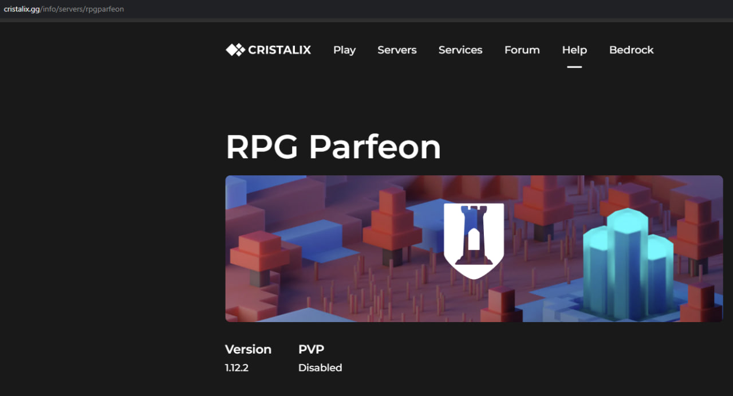
Task: Select the RPG Parfeon page heading
Action: [x=333, y=147]
